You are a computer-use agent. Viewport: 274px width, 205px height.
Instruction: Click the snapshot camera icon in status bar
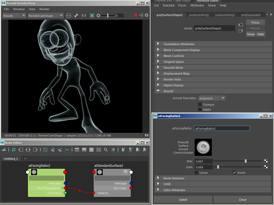[x=146, y=135]
